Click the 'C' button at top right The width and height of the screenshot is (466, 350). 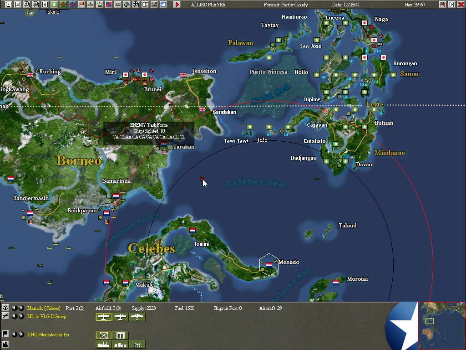[452, 5]
